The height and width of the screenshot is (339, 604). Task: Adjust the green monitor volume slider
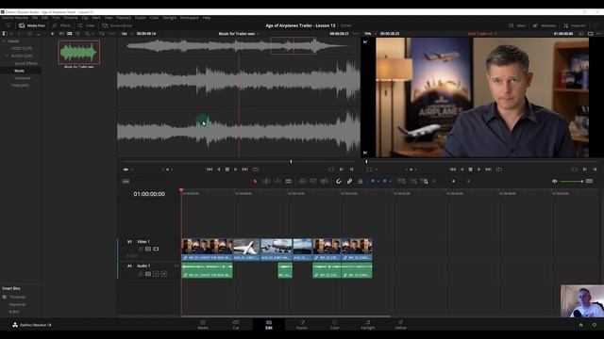[x=571, y=181]
